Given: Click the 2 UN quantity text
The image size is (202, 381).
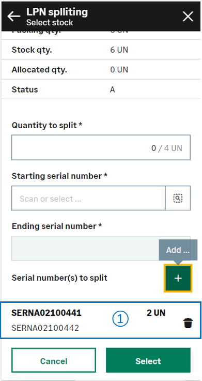Looking at the screenshot, I should (156, 313).
